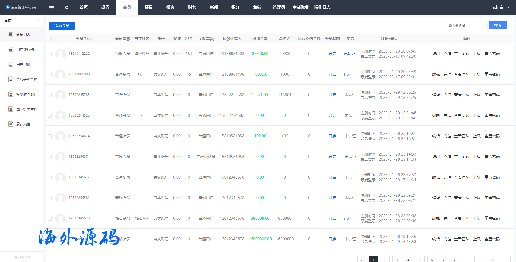Select the checkbox for member 13632245785
Viewport: 516px width, 262px height.
tap(50, 95)
